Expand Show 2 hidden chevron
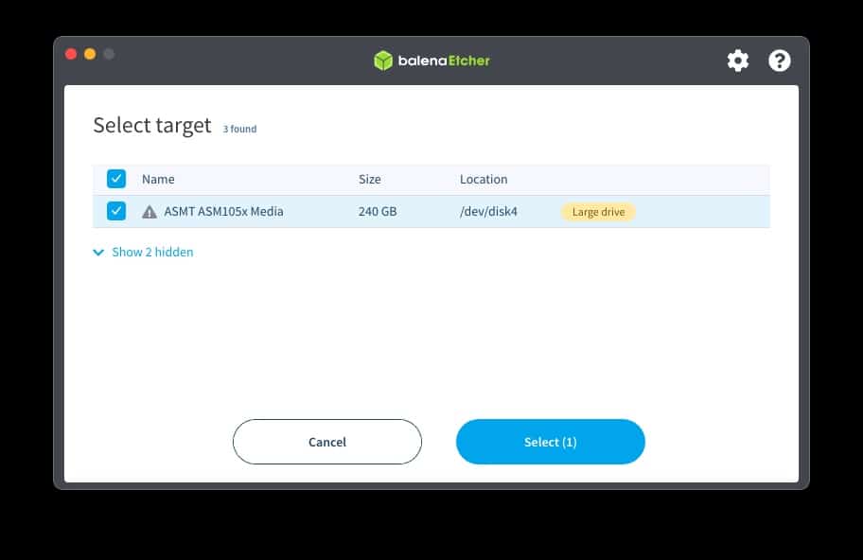This screenshot has height=560, width=863. (98, 253)
